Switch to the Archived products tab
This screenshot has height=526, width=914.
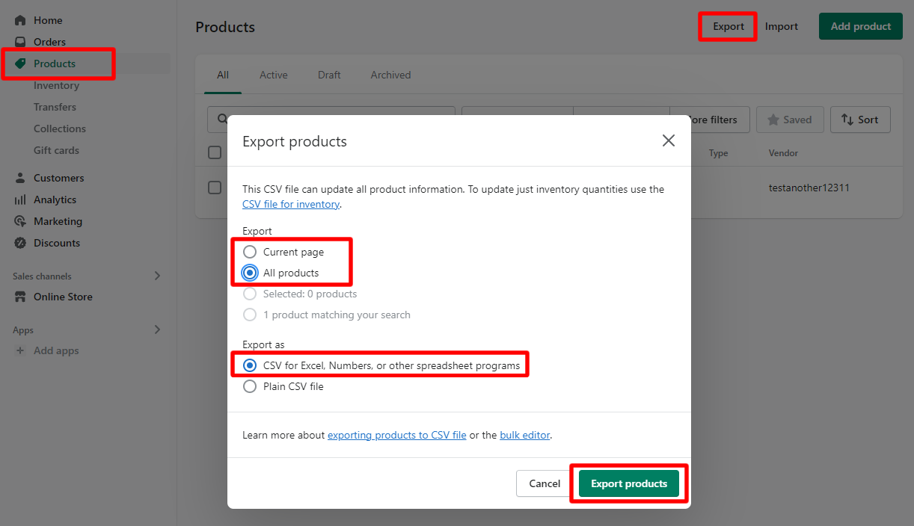tap(390, 75)
